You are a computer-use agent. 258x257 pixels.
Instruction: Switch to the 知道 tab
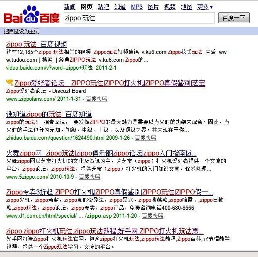tap(120, 7)
